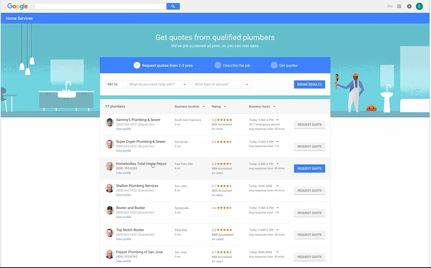431x268 pixels.
Task: Click Top Notch Rooter 5.0 star rating
Action: [x=222, y=230]
